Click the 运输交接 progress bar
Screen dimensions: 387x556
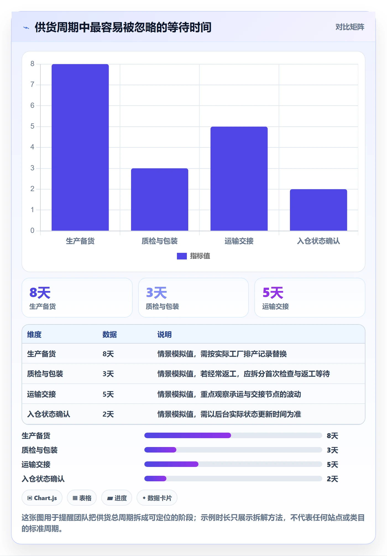click(233, 464)
